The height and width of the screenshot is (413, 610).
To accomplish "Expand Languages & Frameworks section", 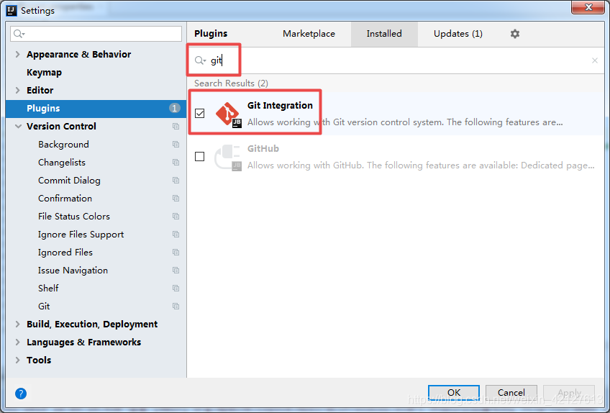I will click(17, 342).
